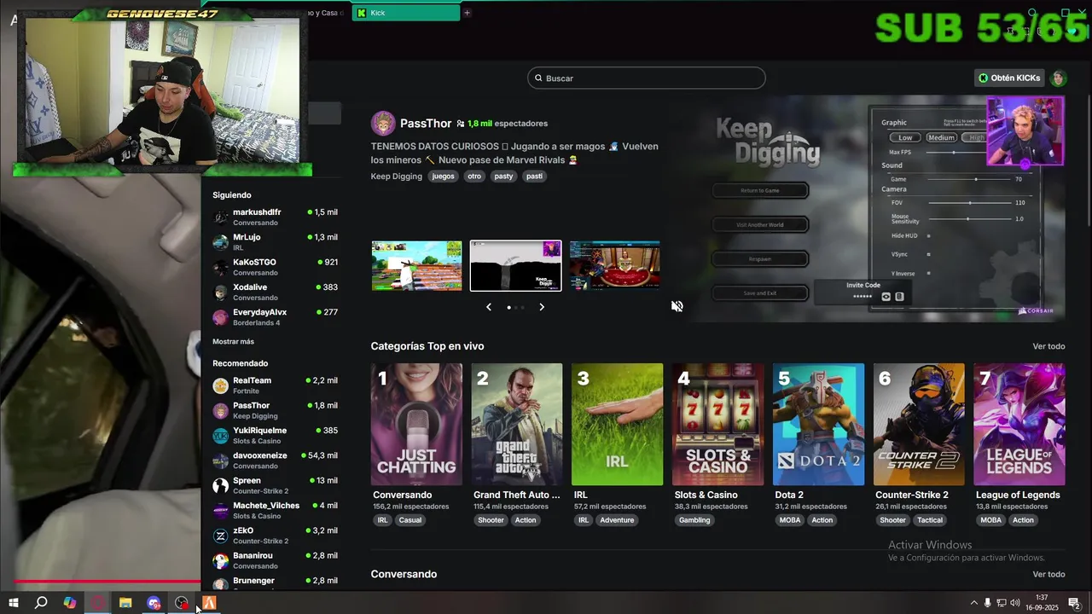Open the Counter-Strike 2 category card
Viewport: 1092px width, 614px height.
(919, 425)
